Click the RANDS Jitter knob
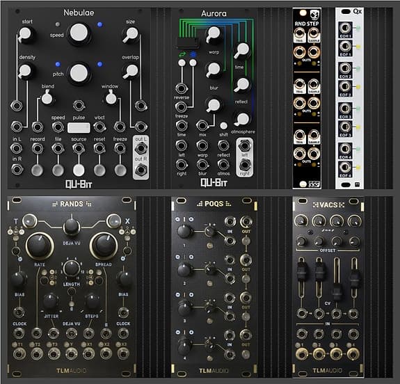400x384 pixels. click(51, 302)
